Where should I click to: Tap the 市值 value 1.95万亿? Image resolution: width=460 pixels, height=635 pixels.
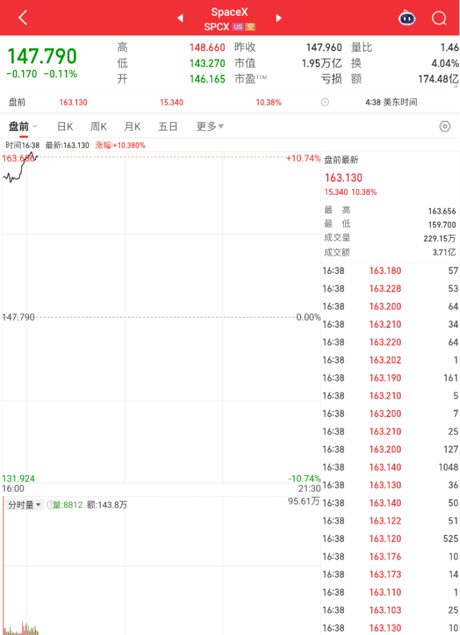click(x=322, y=63)
